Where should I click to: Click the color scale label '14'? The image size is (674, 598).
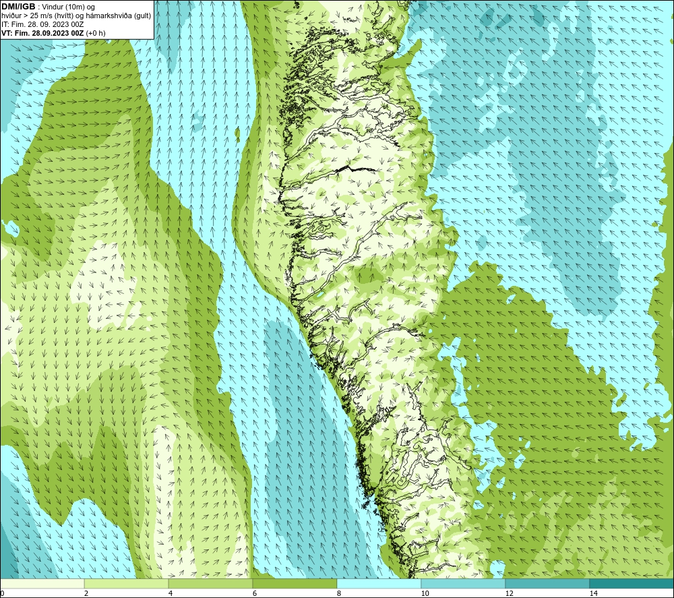click(593, 593)
